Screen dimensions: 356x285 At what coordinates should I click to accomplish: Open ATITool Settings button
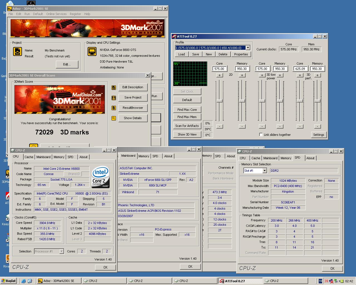coord(318,135)
